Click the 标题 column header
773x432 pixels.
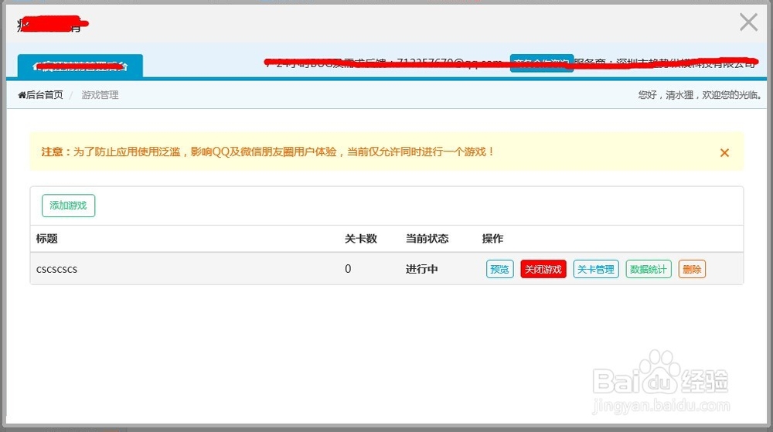[x=47, y=239]
